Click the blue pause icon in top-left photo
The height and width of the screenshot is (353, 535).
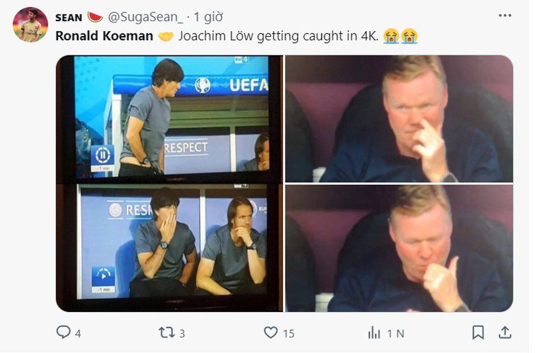coord(102,155)
